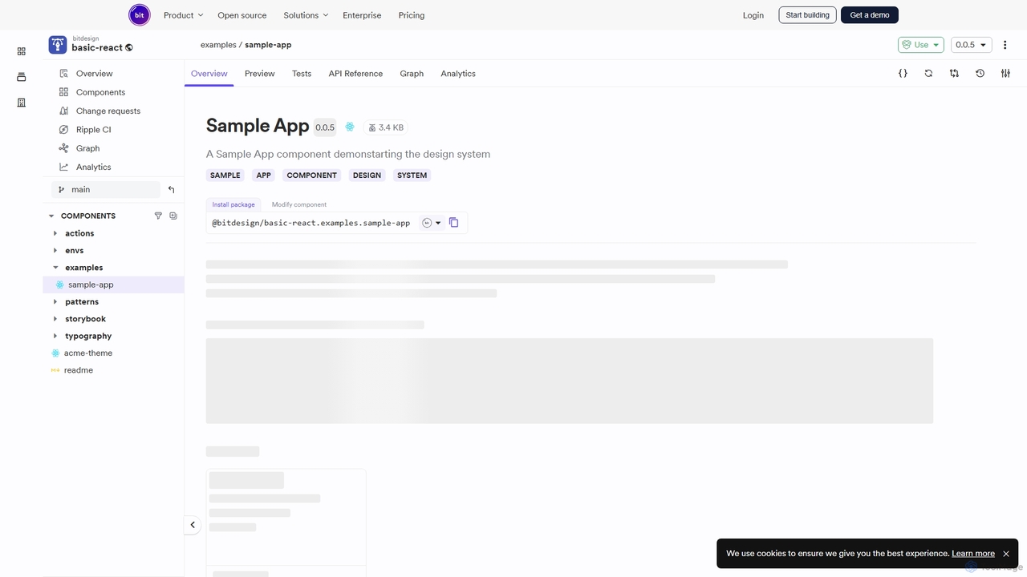This screenshot has height=577, width=1027.
Task: Switch to the Analytics tab in the component tabs
Action: pos(458,74)
